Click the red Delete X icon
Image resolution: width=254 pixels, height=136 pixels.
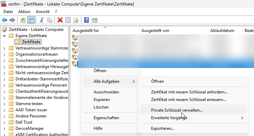(x=60, y=20)
